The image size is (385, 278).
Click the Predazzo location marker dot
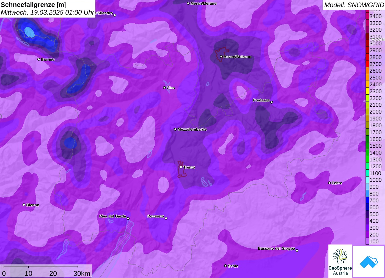click(x=272, y=102)
